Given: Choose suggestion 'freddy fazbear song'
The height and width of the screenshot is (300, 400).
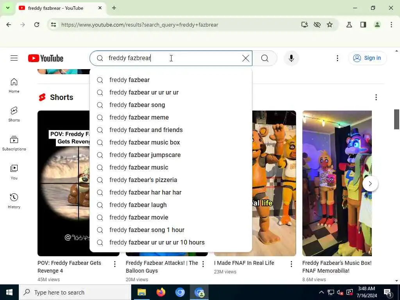Looking at the screenshot, I should click(171, 105).
